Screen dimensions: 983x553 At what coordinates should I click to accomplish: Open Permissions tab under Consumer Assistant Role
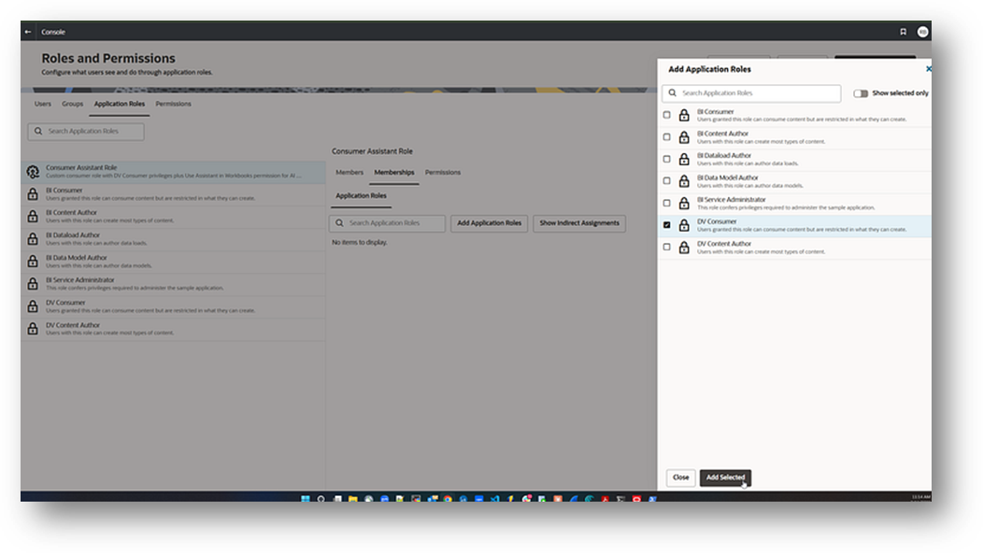tap(443, 172)
